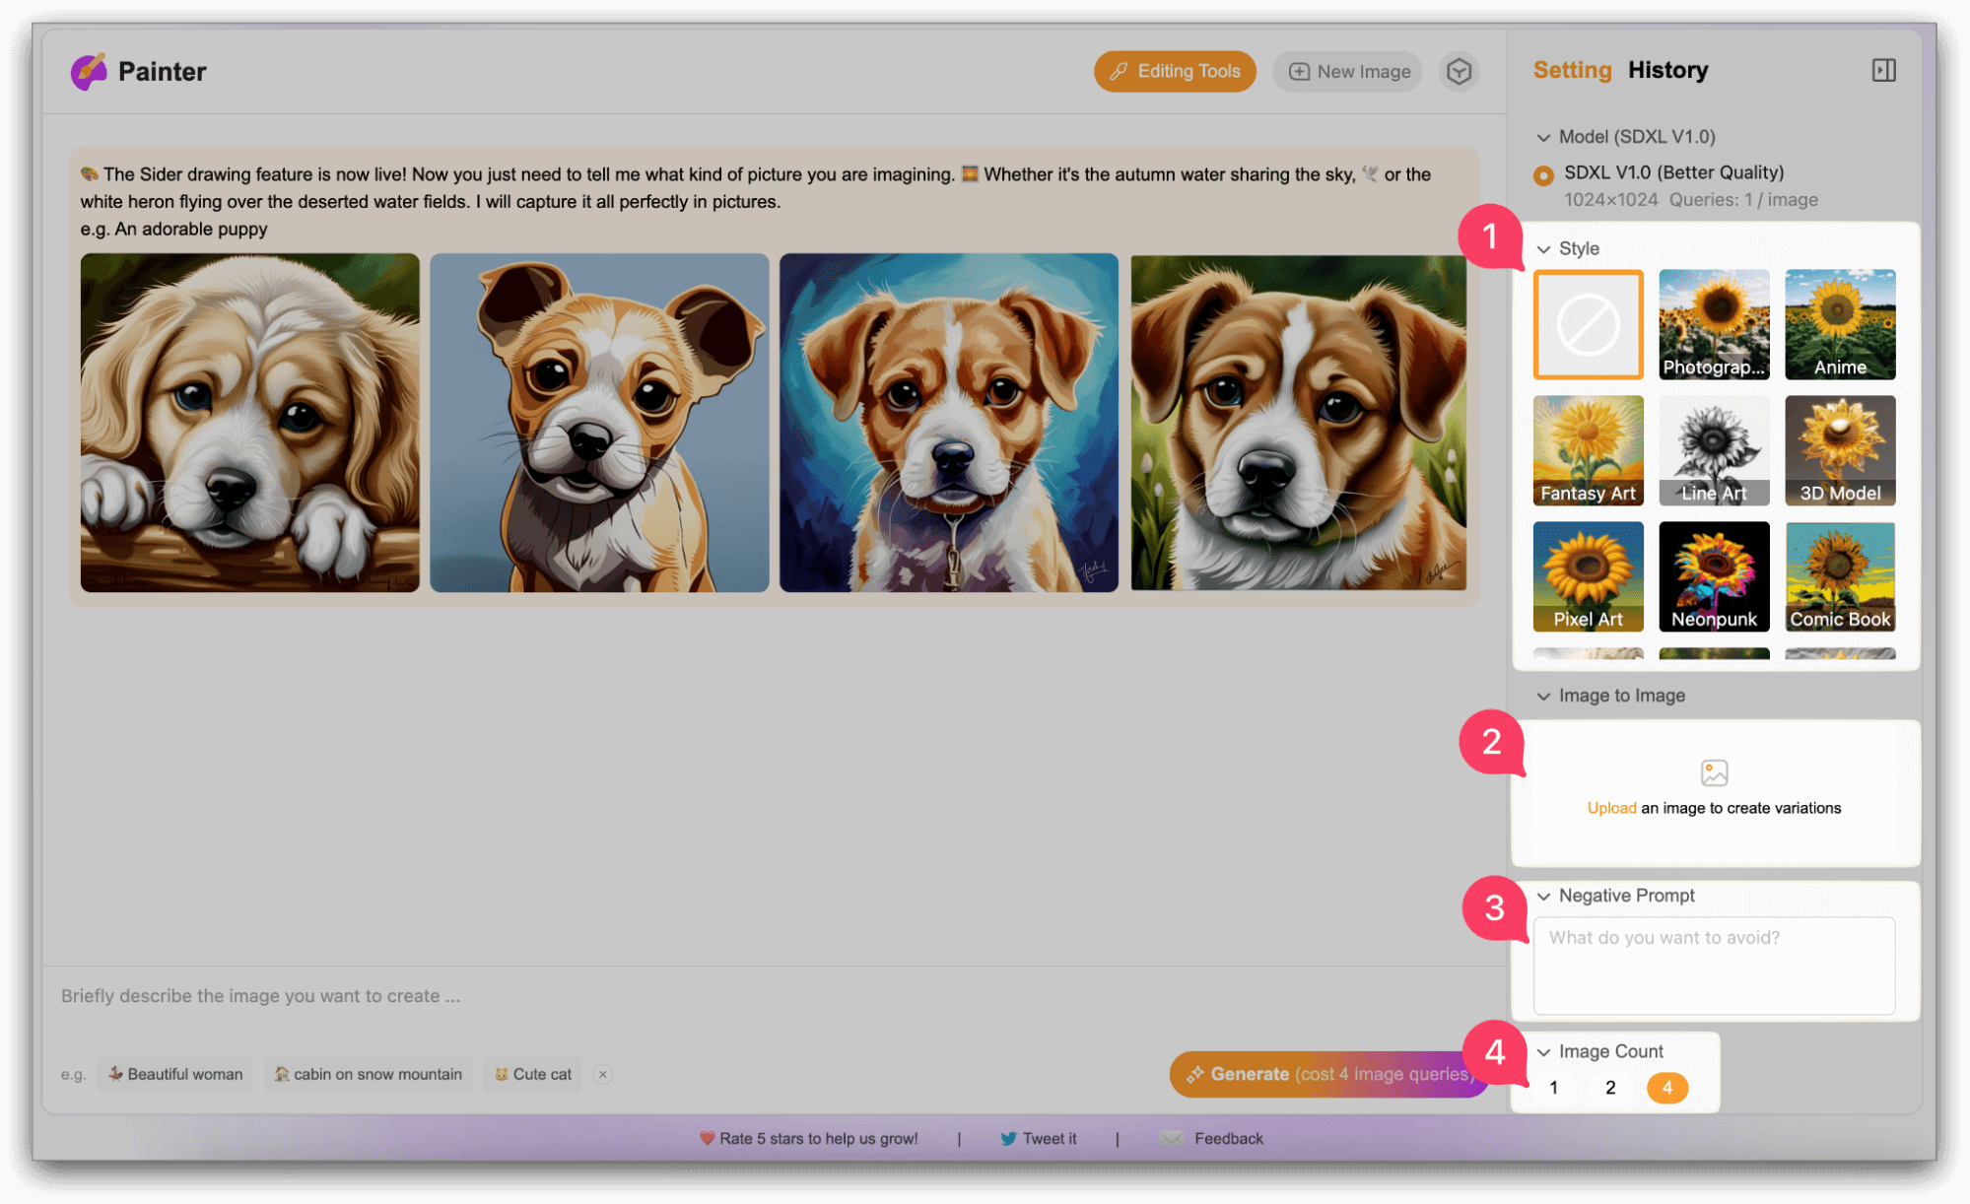Open Editing Tools
The width and height of the screenshot is (1970, 1204).
click(x=1175, y=71)
